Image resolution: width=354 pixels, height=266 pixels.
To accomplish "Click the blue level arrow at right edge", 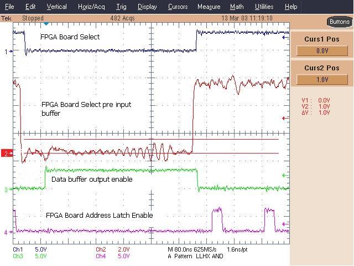I will tap(285, 38).
